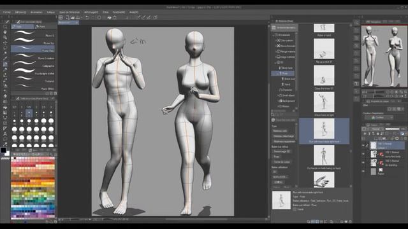Open the Édition menu
This screenshot has height=229, width=408.
[x=20, y=12]
